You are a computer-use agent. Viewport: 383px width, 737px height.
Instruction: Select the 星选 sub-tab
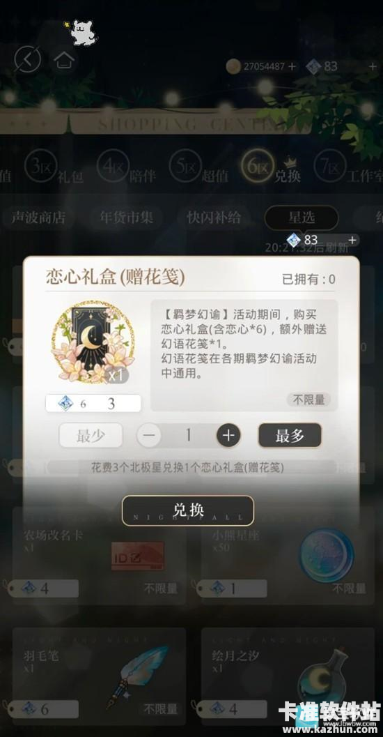coord(302,218)
